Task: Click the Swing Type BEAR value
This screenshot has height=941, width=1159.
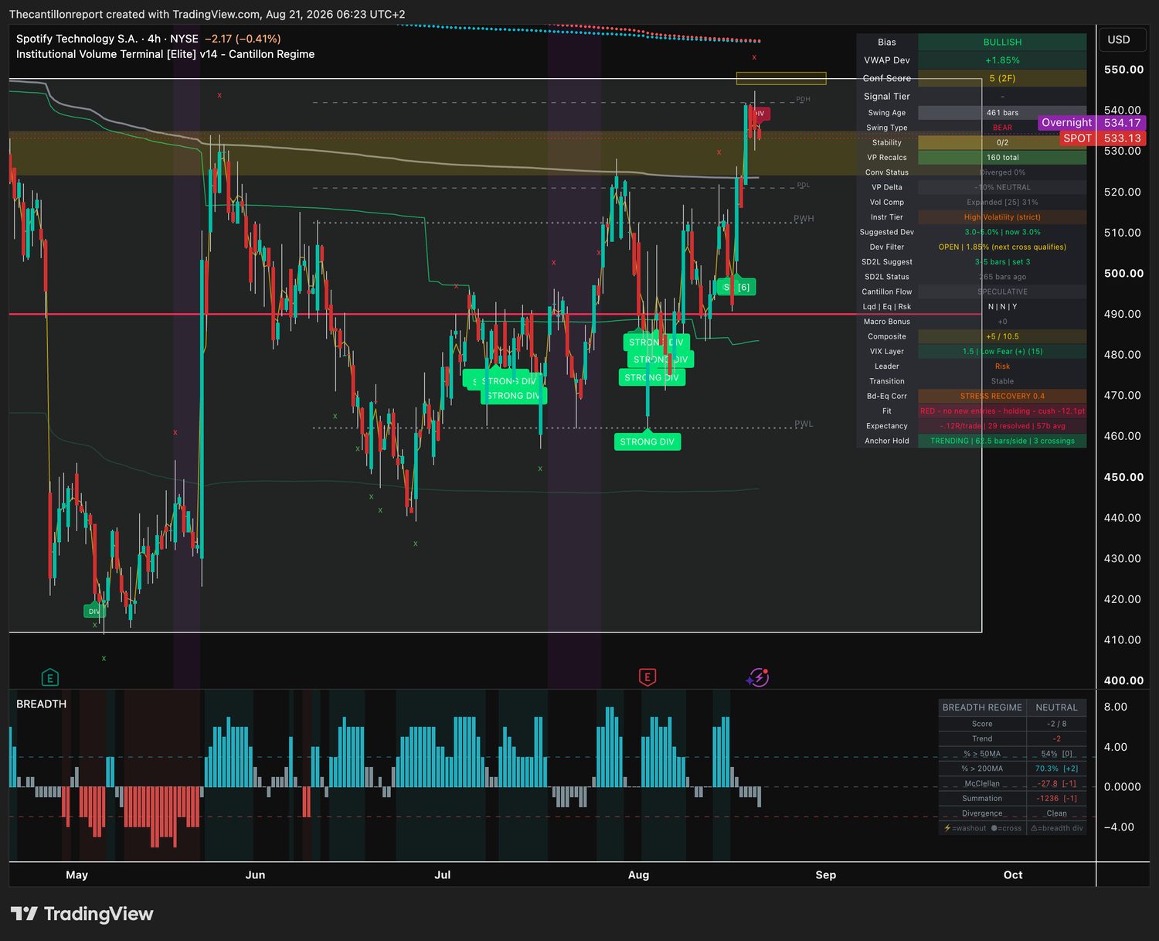Action: [x=1002, y=128]
